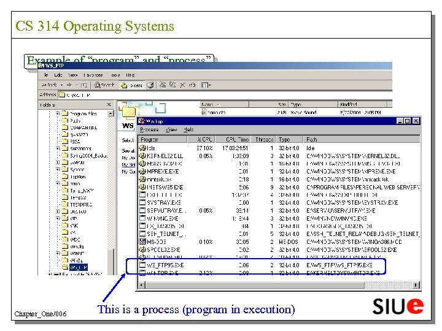Select the KERNEL32.DLL gear icon in WinTop
Viewport: 442px width, 331px height.
(x=142, y=156)
